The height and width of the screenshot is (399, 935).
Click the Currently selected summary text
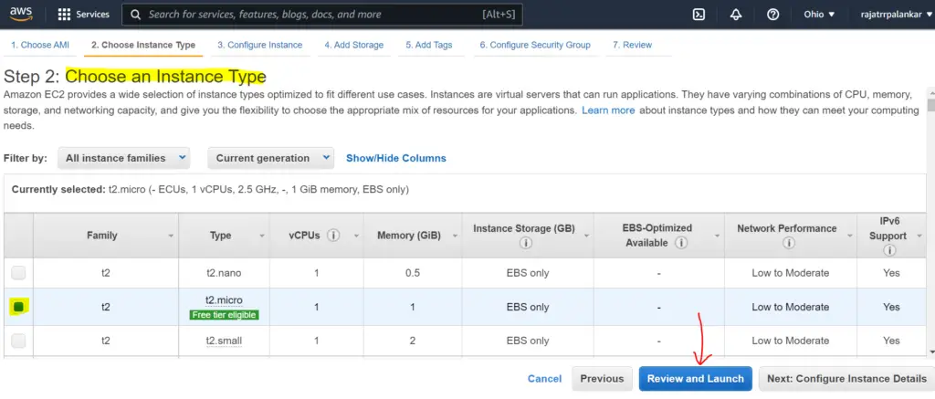[210, 190]
